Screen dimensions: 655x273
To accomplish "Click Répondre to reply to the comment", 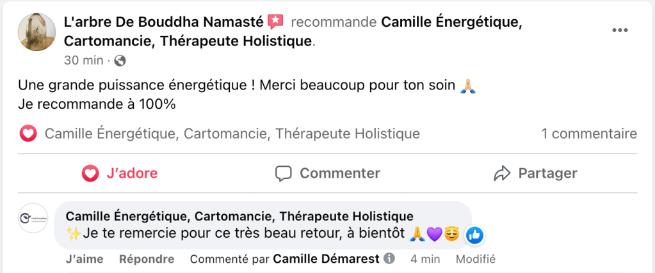I will [147, 259].
